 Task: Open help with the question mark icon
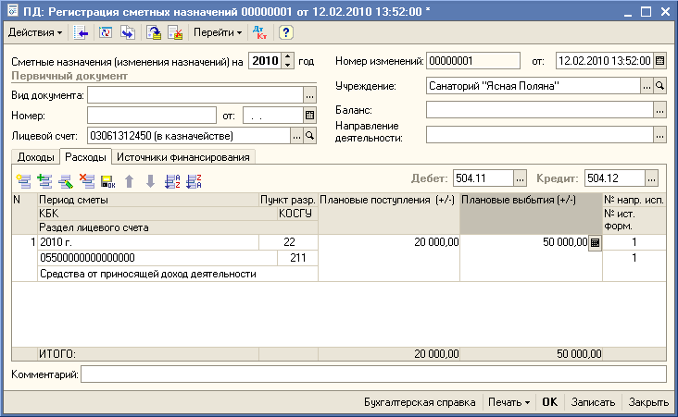[286, 32]
